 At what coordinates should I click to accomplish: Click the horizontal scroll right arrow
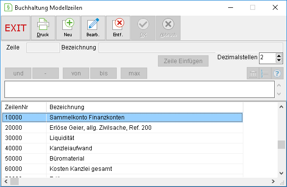(x=273, y=181)
